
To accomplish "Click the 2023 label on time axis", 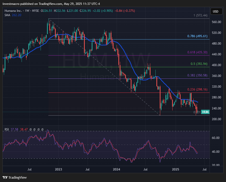I will 59,169.
